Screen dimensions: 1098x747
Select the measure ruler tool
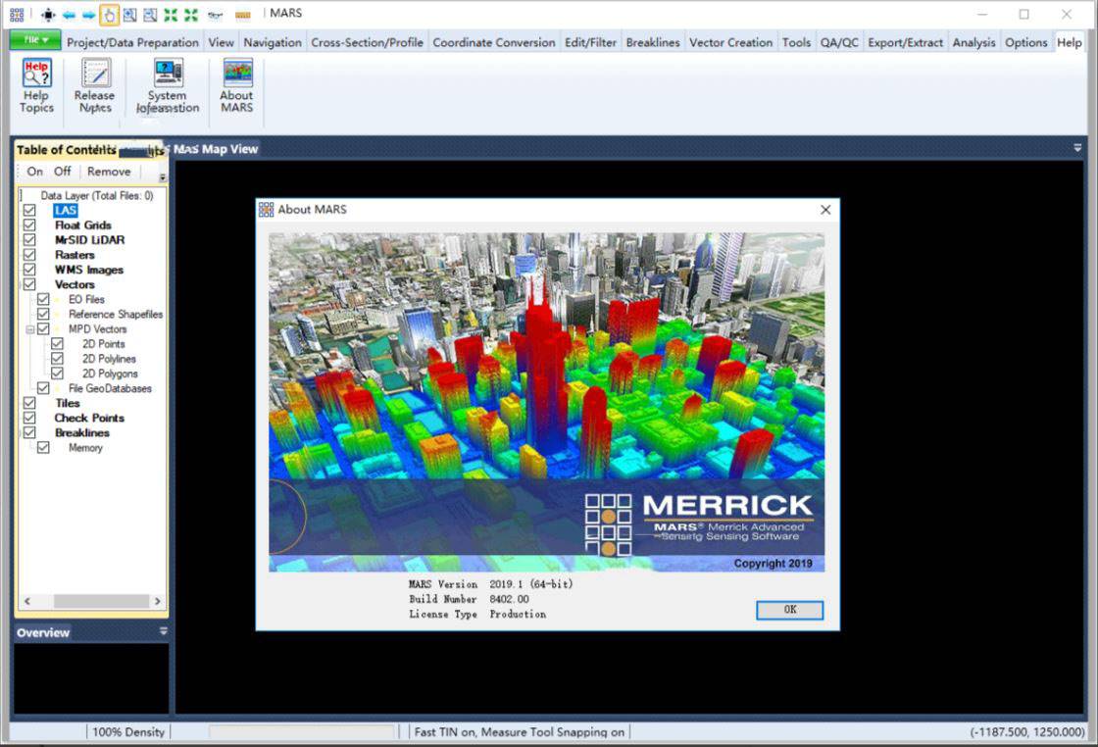point(243,15)
